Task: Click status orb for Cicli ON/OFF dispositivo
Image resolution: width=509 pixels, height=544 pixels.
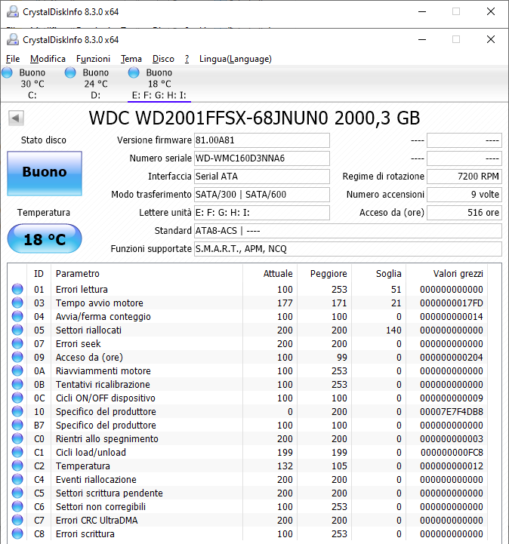Action: click(17, 398)
